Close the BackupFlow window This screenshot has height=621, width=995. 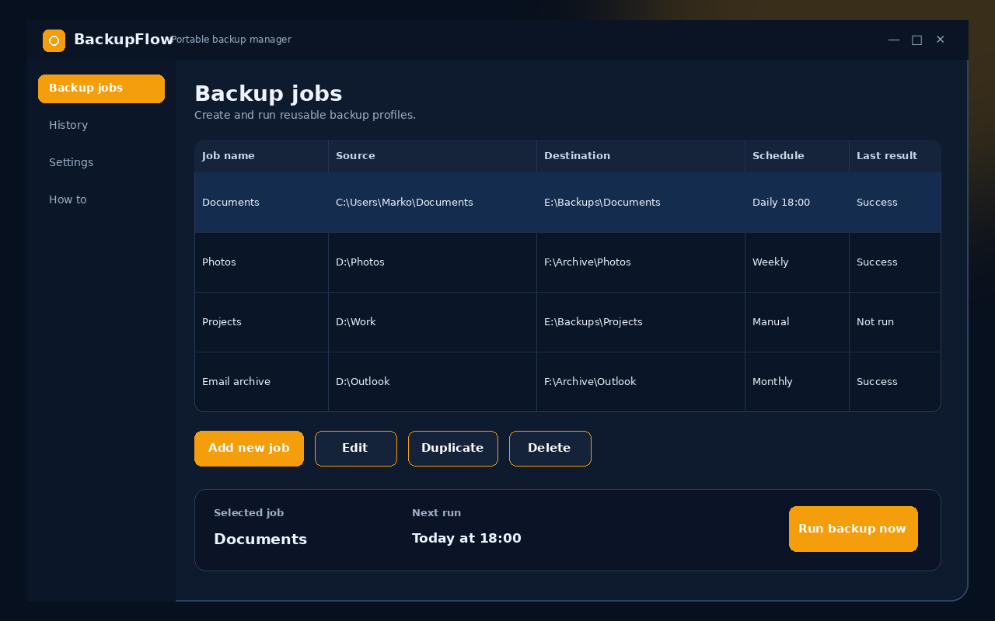[x=941, y=40]
